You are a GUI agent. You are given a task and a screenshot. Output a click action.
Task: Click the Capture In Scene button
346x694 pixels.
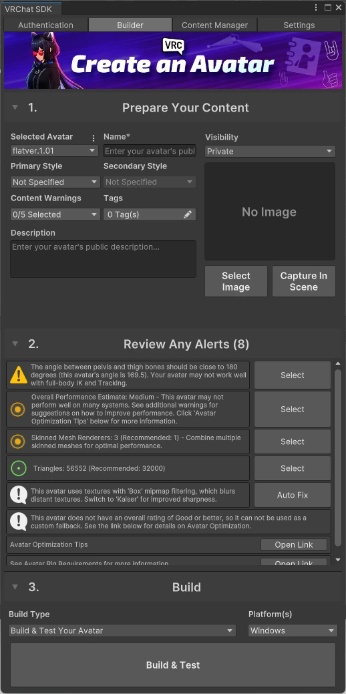click(303, 281)
